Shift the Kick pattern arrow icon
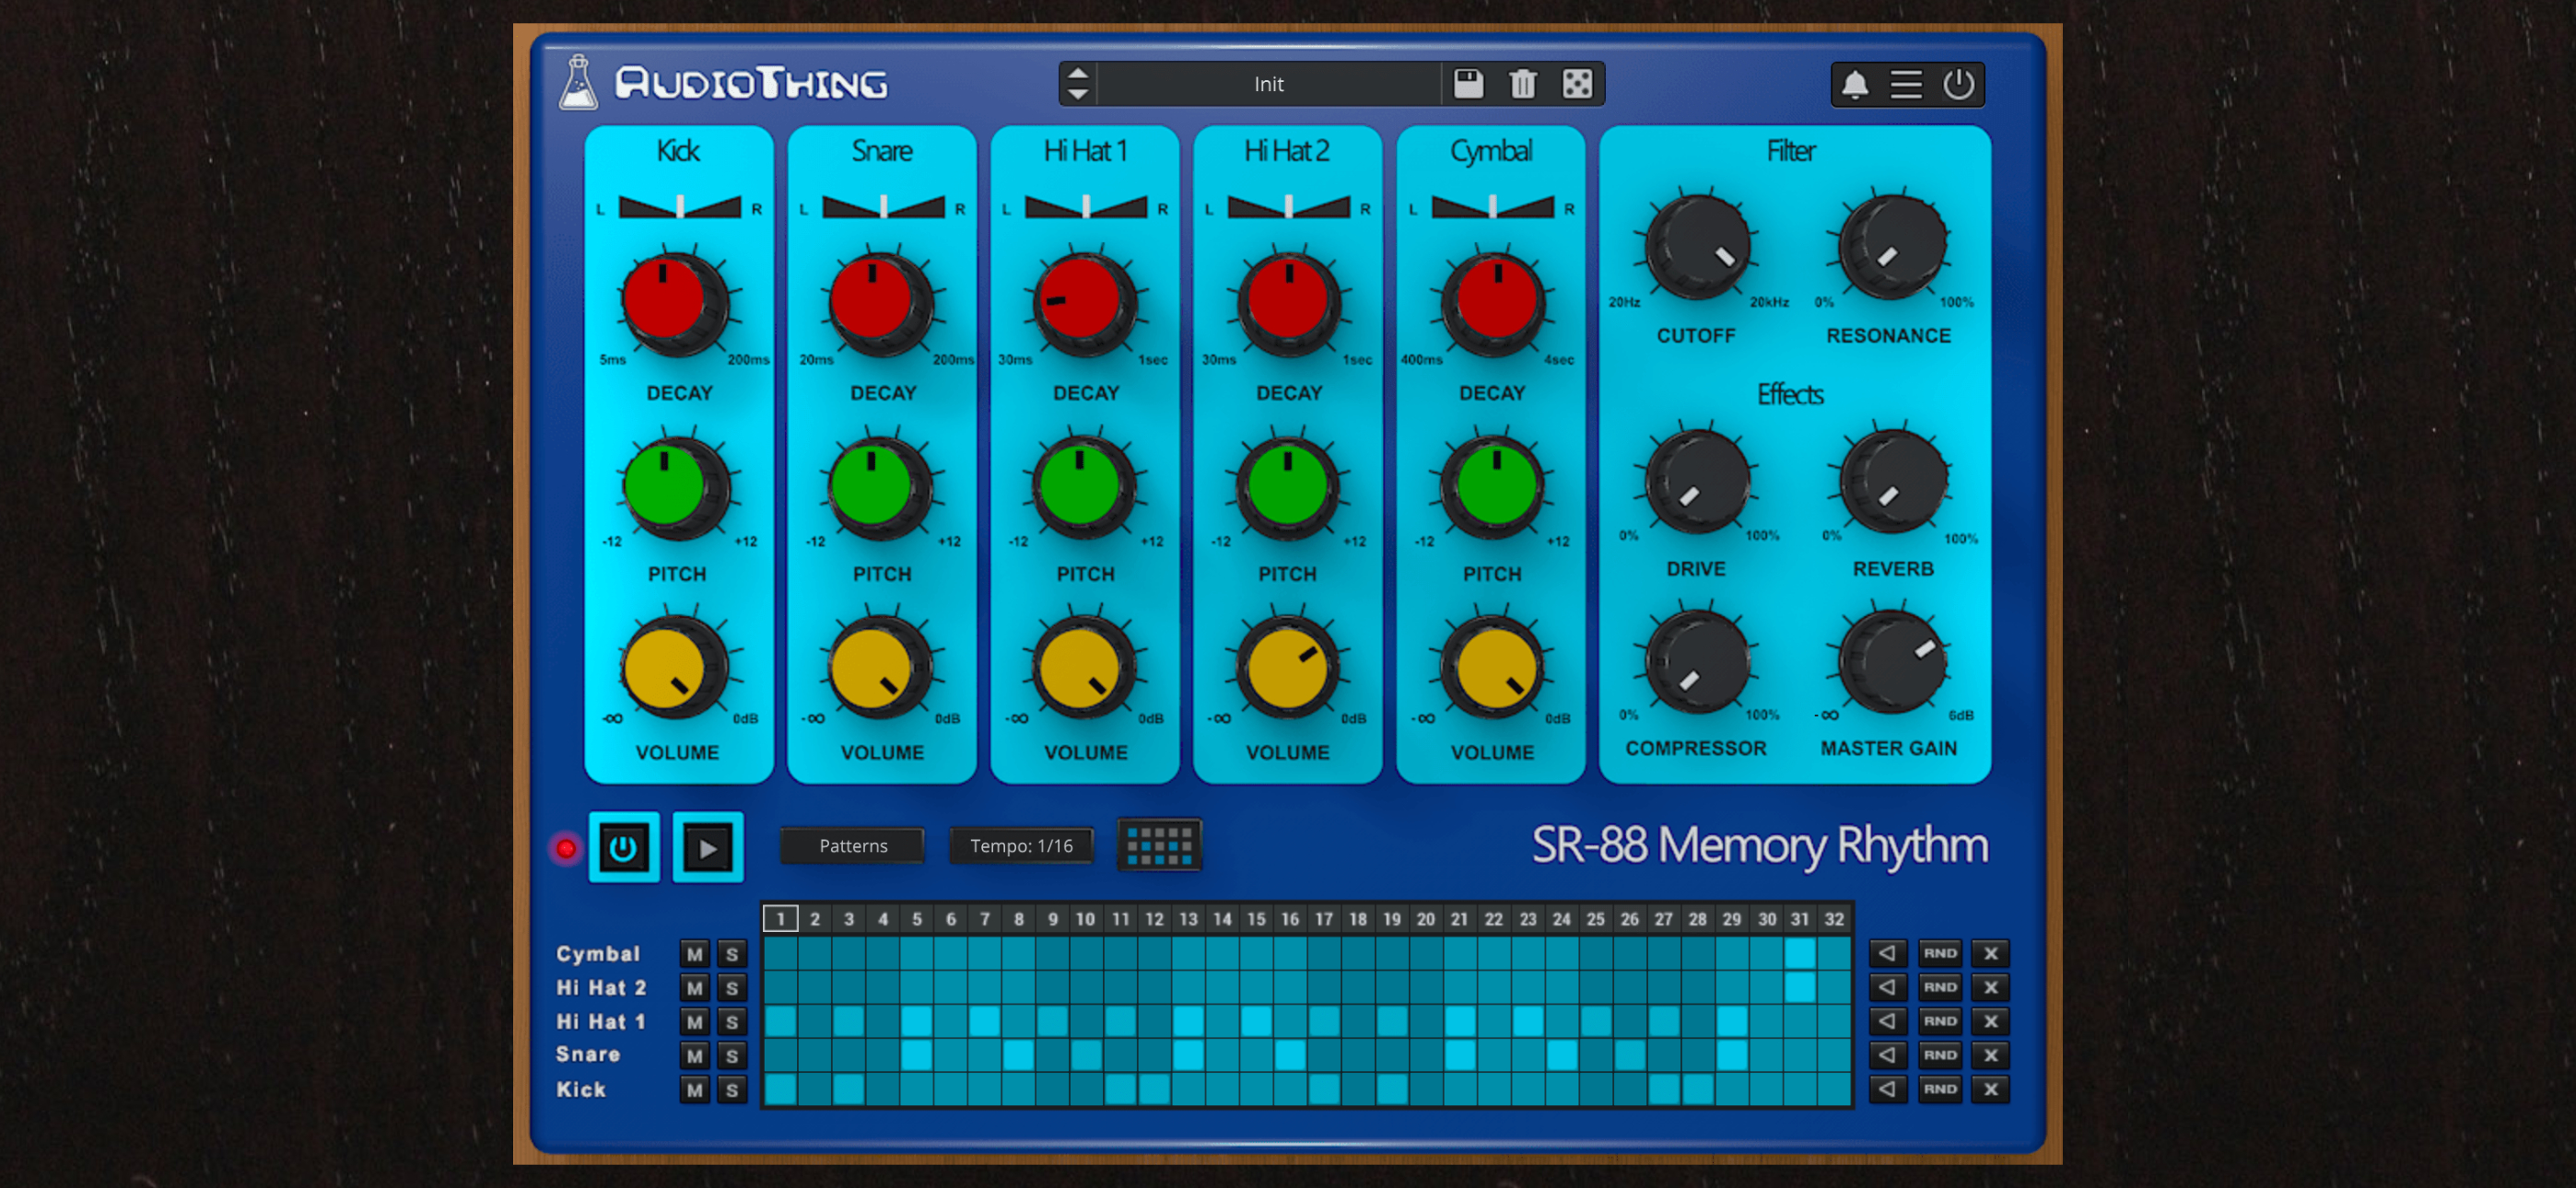Image resolution: width=2576 pixels, height=1188 pixels. 1887,1089
